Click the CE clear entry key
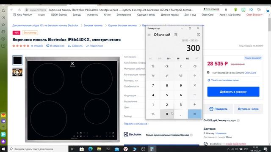The width and height of the screenshot is (271, 152). (x=167, y=66)
